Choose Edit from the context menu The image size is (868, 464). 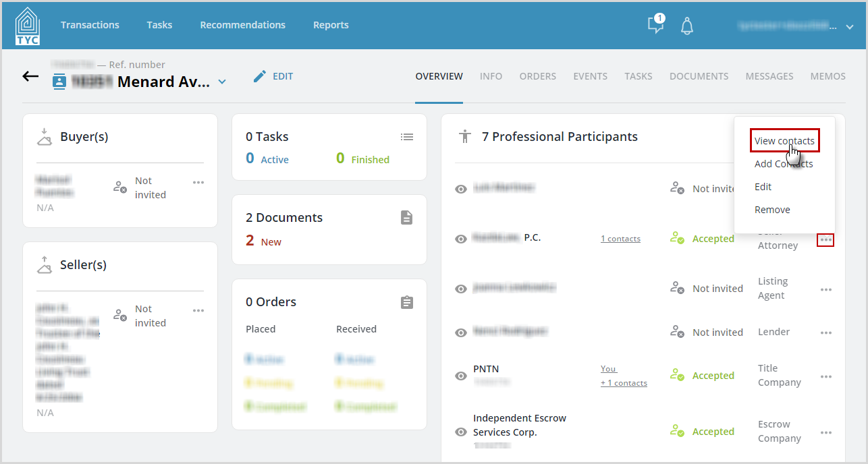[763, 187]
